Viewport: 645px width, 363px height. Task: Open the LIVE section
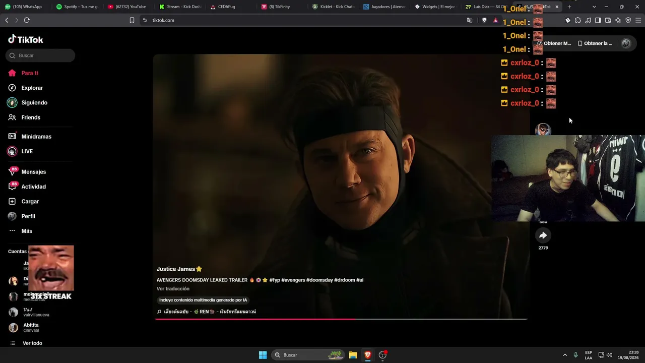21,151
